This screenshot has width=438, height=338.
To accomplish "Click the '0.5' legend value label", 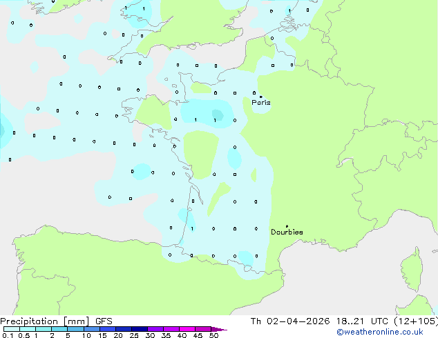I will [24, 335].
